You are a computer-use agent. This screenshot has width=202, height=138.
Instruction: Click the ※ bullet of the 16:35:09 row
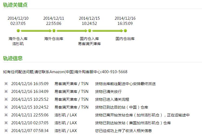(6, 84)
